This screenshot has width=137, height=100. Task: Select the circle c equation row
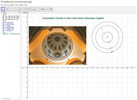tap(12, 16)
